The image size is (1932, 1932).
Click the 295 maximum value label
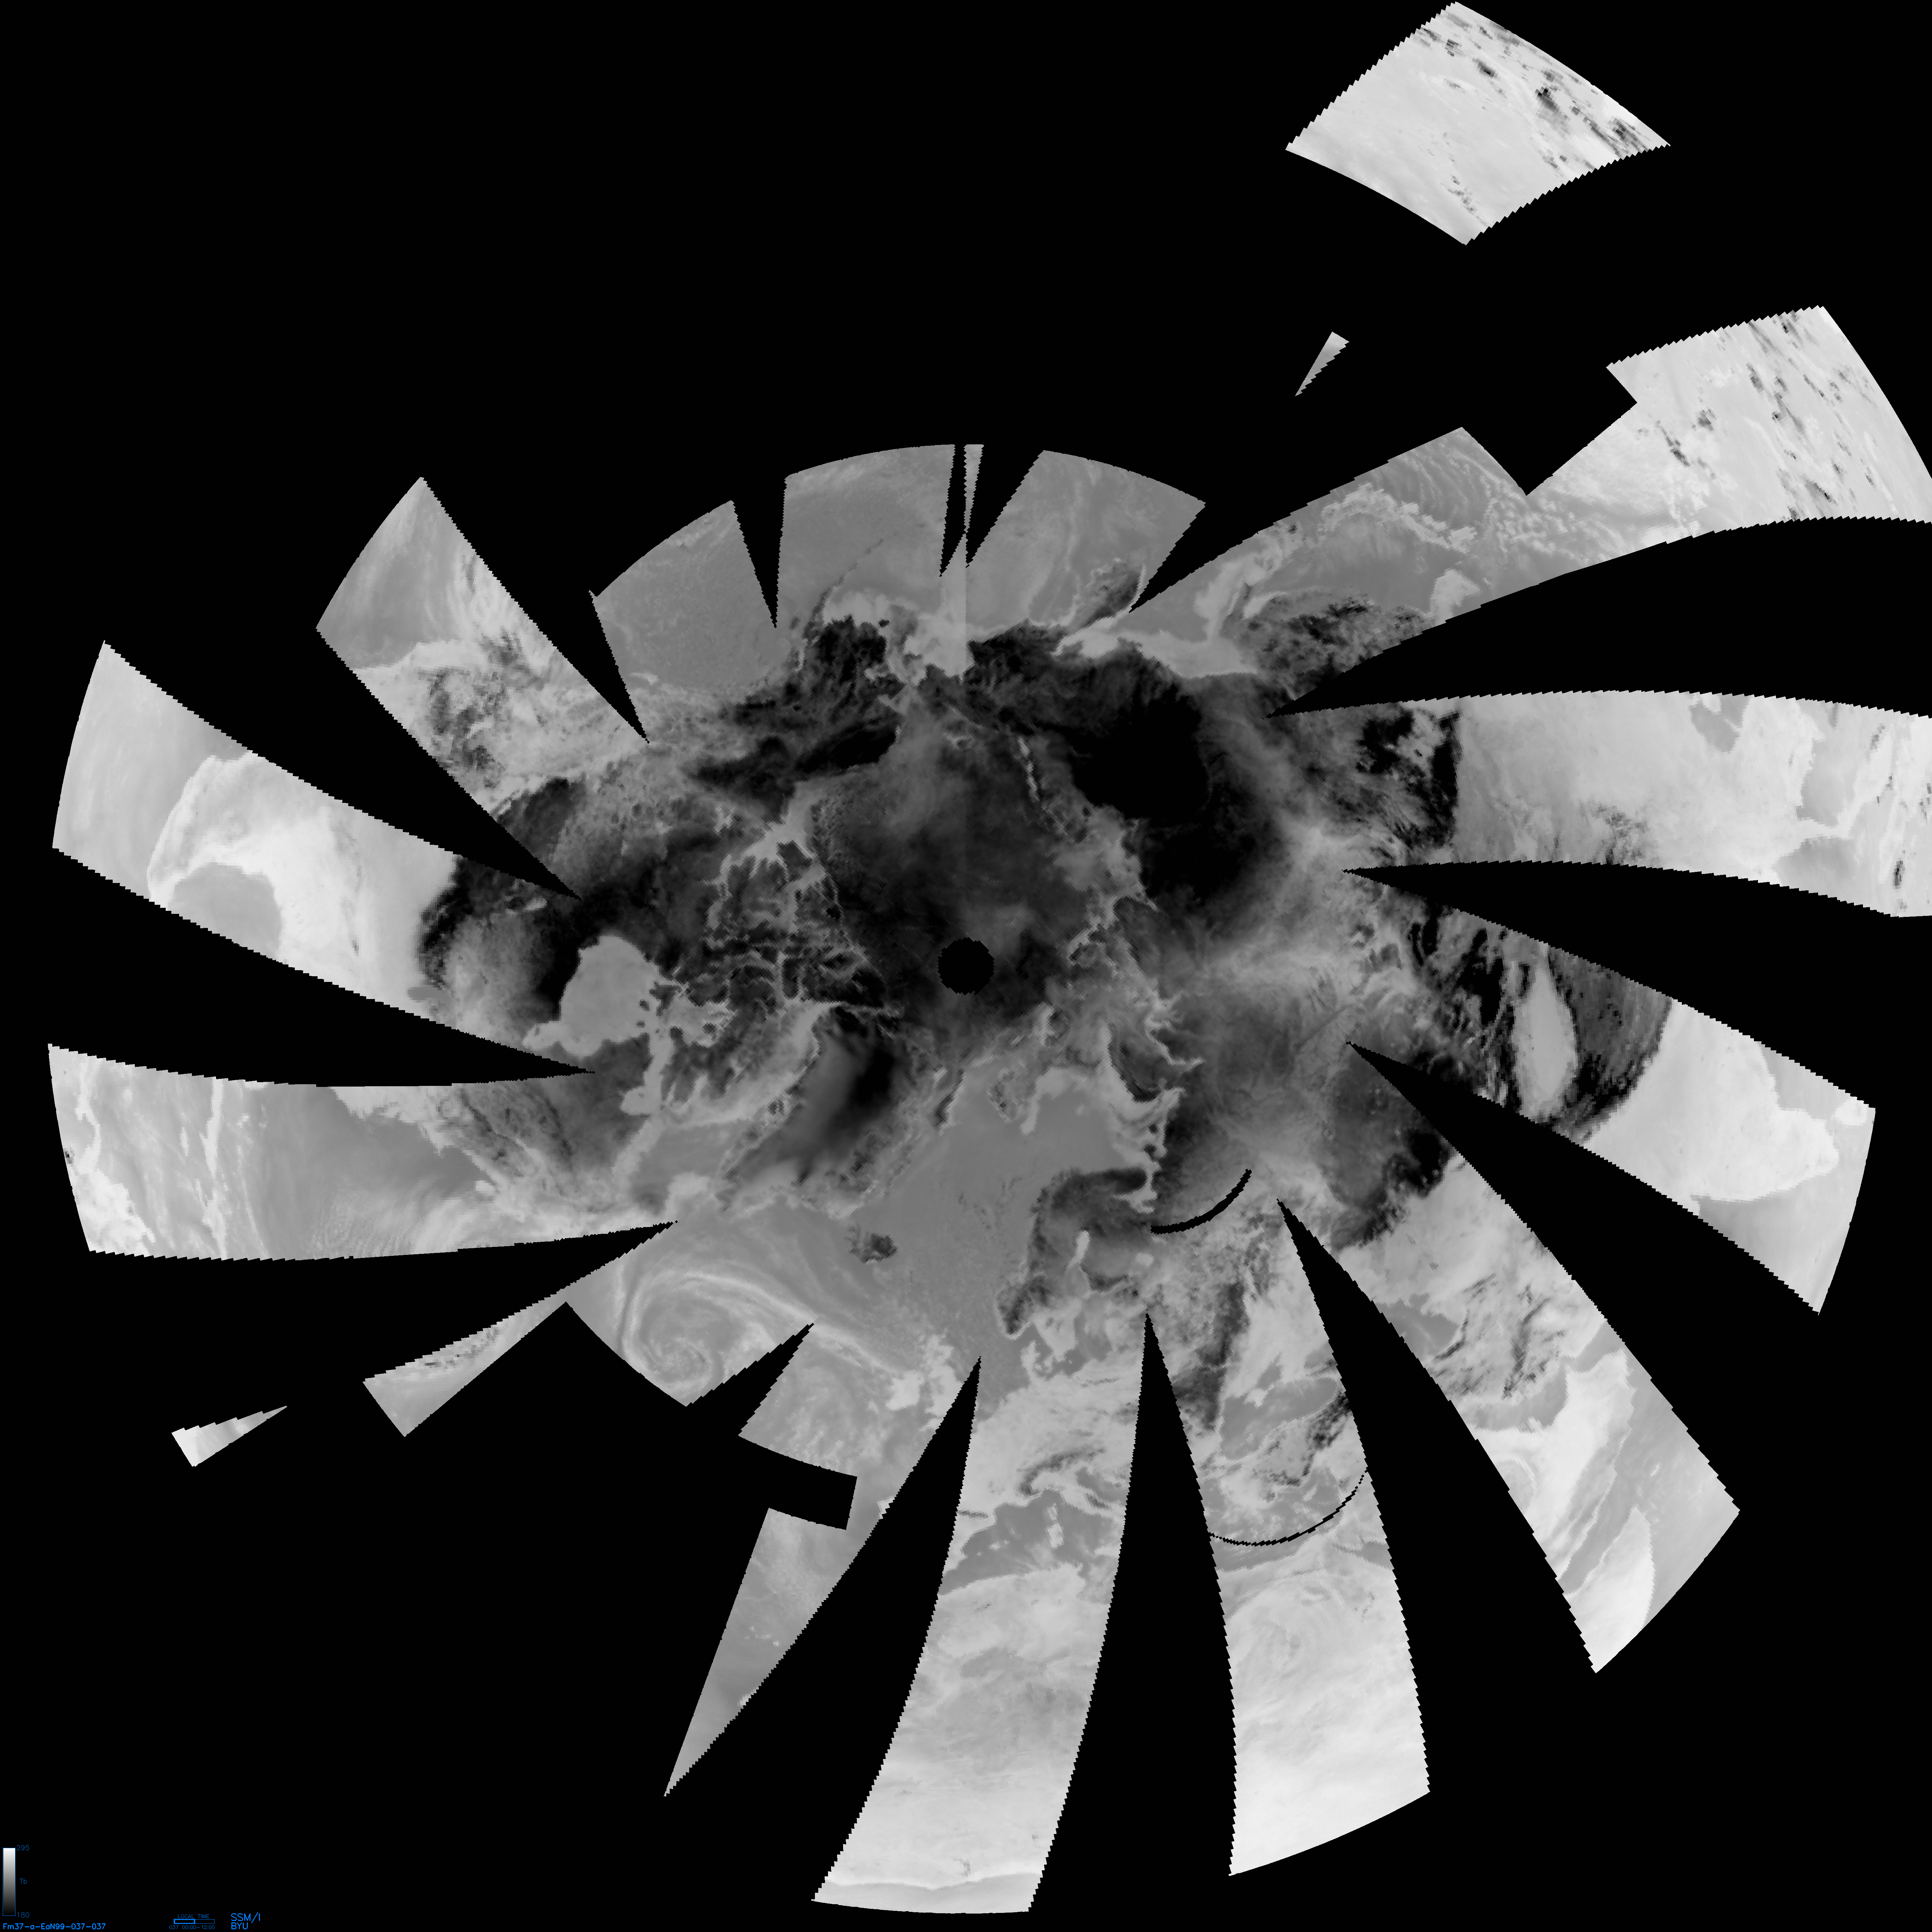click(x=23, y=1848)
